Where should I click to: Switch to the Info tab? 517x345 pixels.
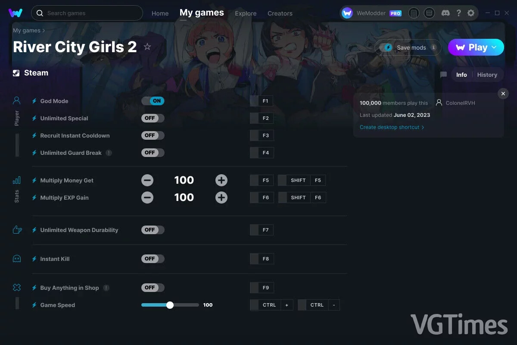pyautogui.click(x=461, y=75)
